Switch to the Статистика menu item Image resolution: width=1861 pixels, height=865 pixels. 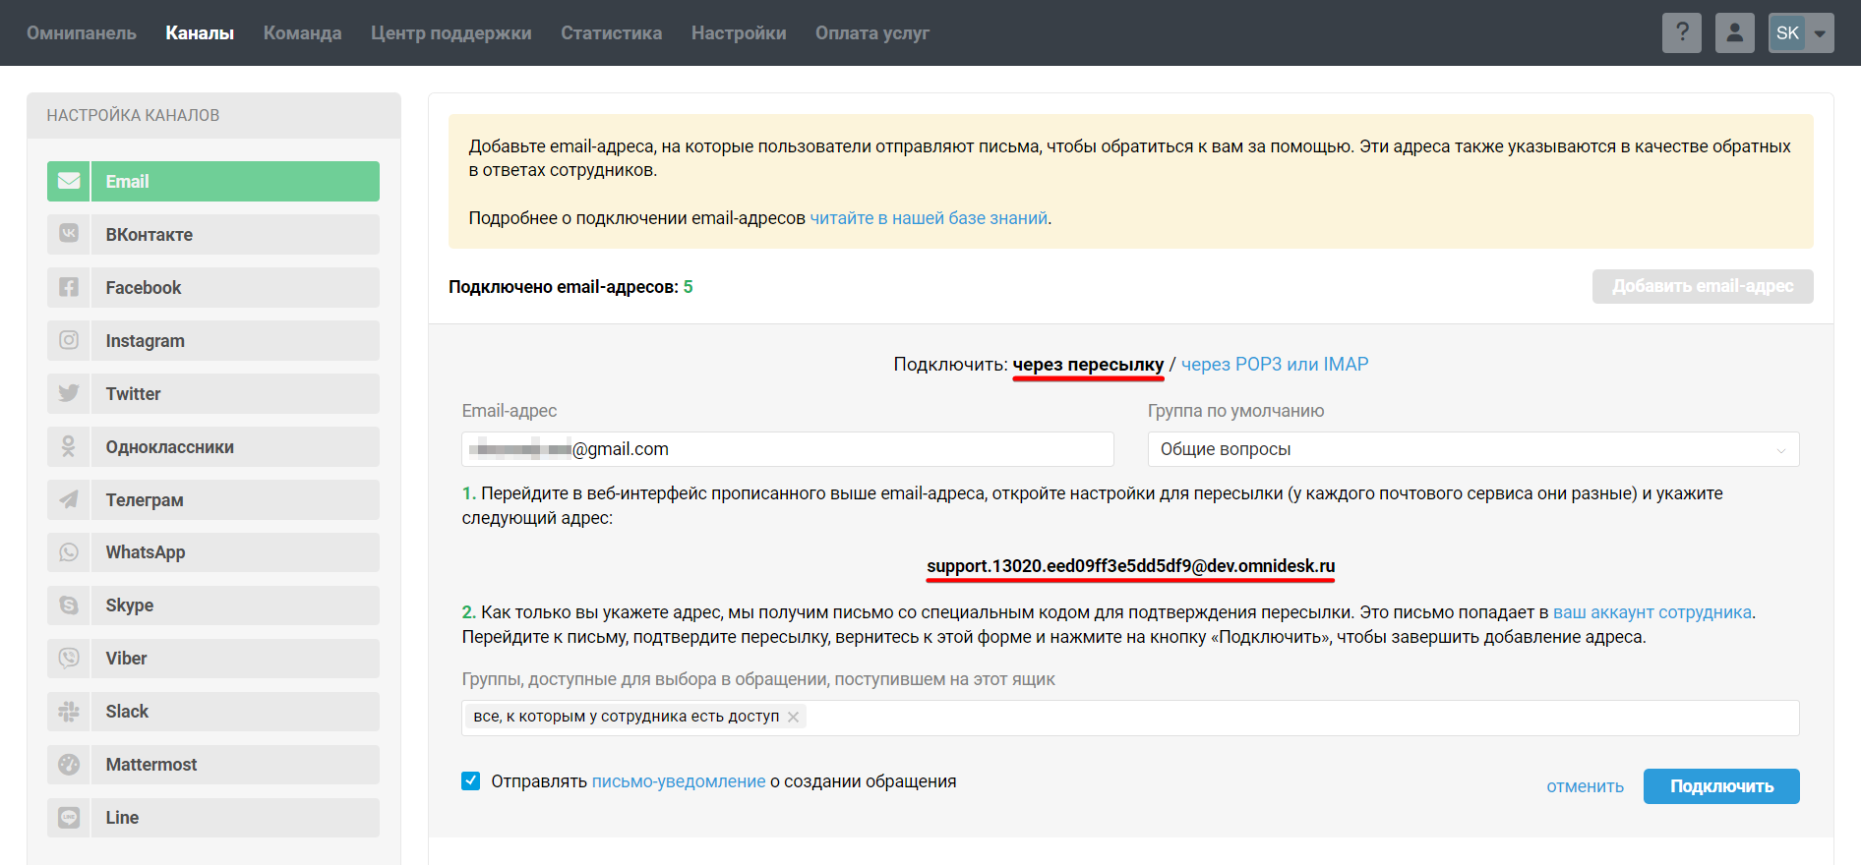pyautogui.click(x=611, y=33)
